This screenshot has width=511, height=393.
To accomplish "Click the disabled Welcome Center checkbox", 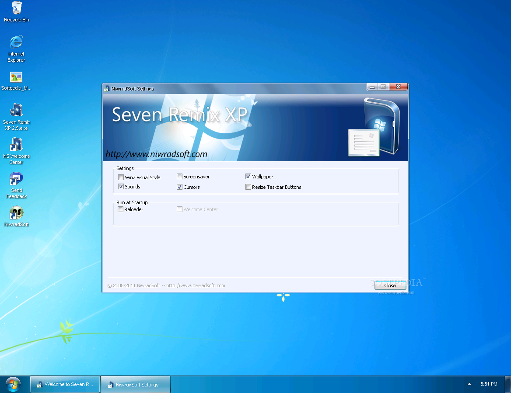I will pyautogui.click(x=179, y=209).
